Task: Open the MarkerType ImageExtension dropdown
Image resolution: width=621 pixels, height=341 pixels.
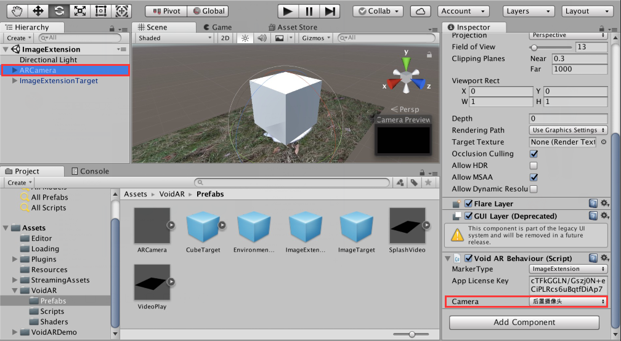Action: coord(568,269)
